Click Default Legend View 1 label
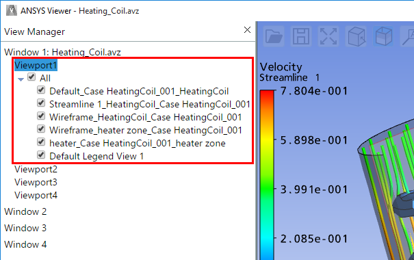This screenshot has height=260, width=414. (96, 156)
